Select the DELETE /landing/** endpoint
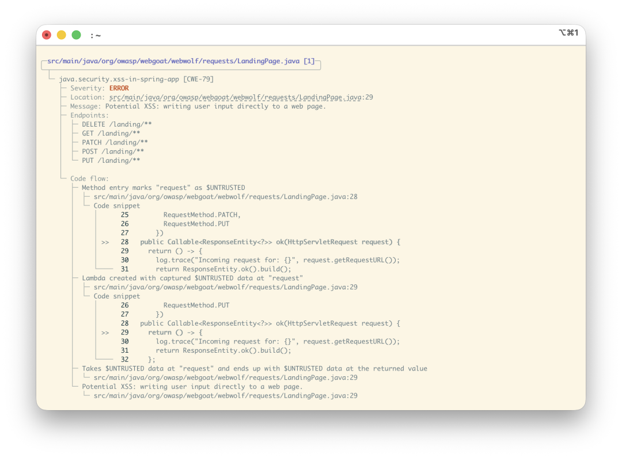Viewport: 622px width, 458px height. (116, 124)
